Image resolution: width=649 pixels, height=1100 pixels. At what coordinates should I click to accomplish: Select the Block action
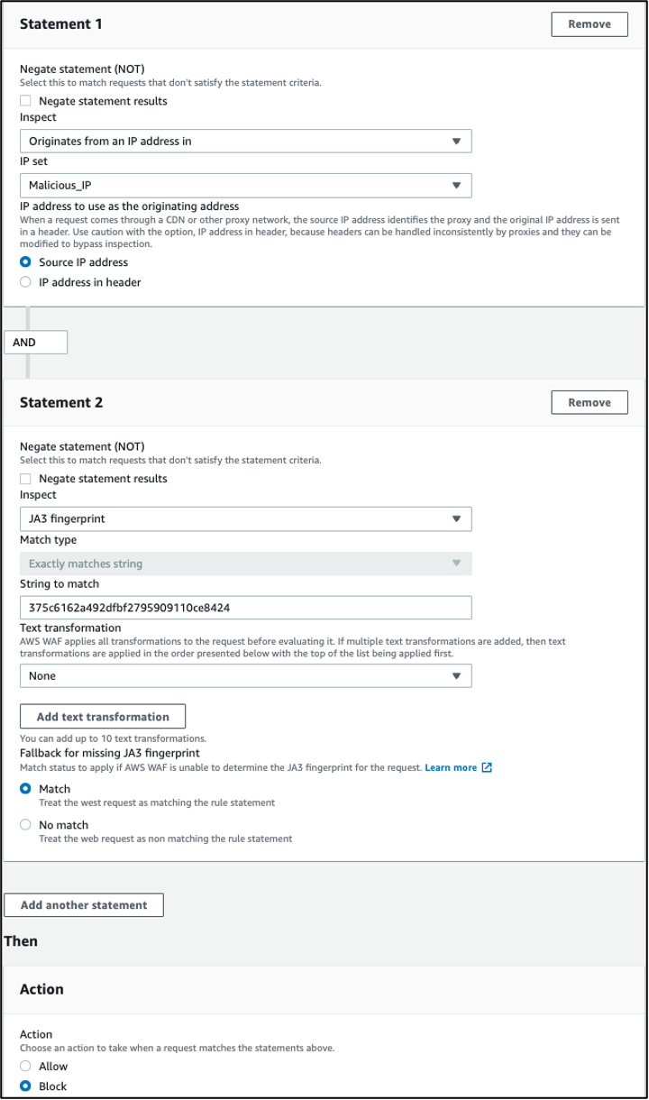coord(25,1086)
